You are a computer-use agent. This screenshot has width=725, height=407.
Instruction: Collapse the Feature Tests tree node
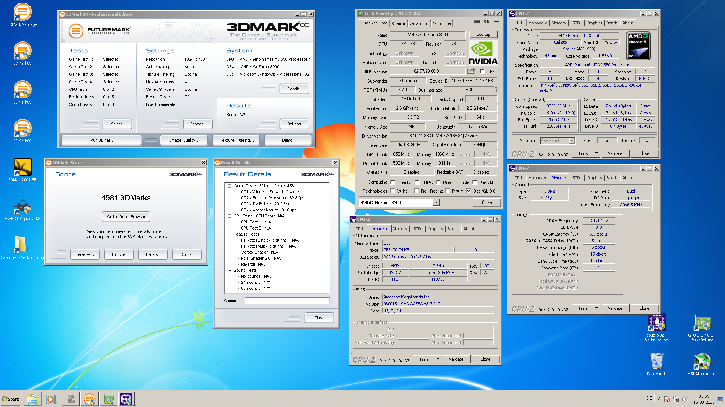coord(230,234)
